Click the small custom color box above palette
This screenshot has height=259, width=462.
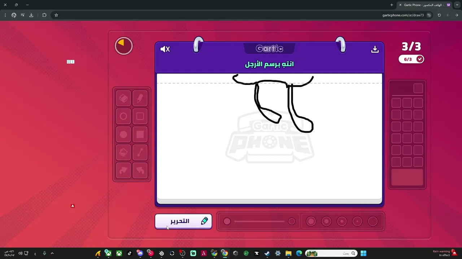[418, 88]
